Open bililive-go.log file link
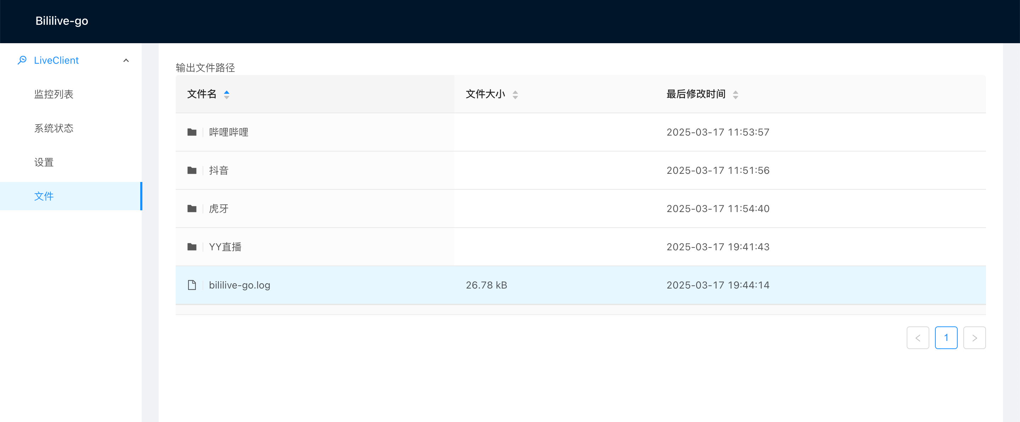 pos(239,285)
